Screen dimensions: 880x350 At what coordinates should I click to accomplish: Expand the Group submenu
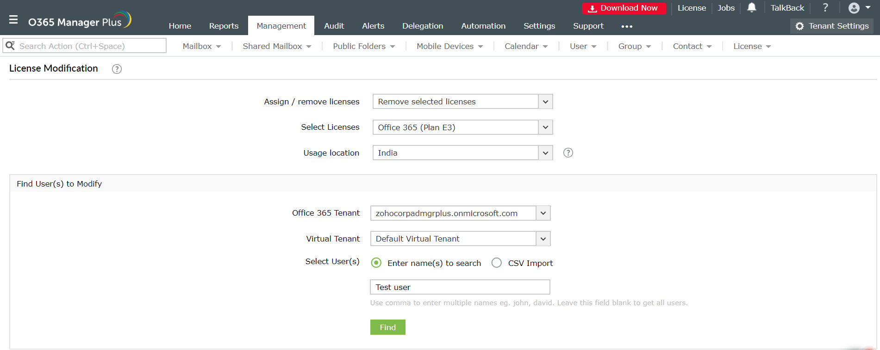(x=635, y=46)
